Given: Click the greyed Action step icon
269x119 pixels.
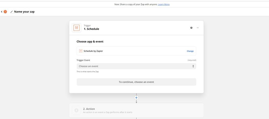Looking at the screenshot, I should [x=76, y=110].
